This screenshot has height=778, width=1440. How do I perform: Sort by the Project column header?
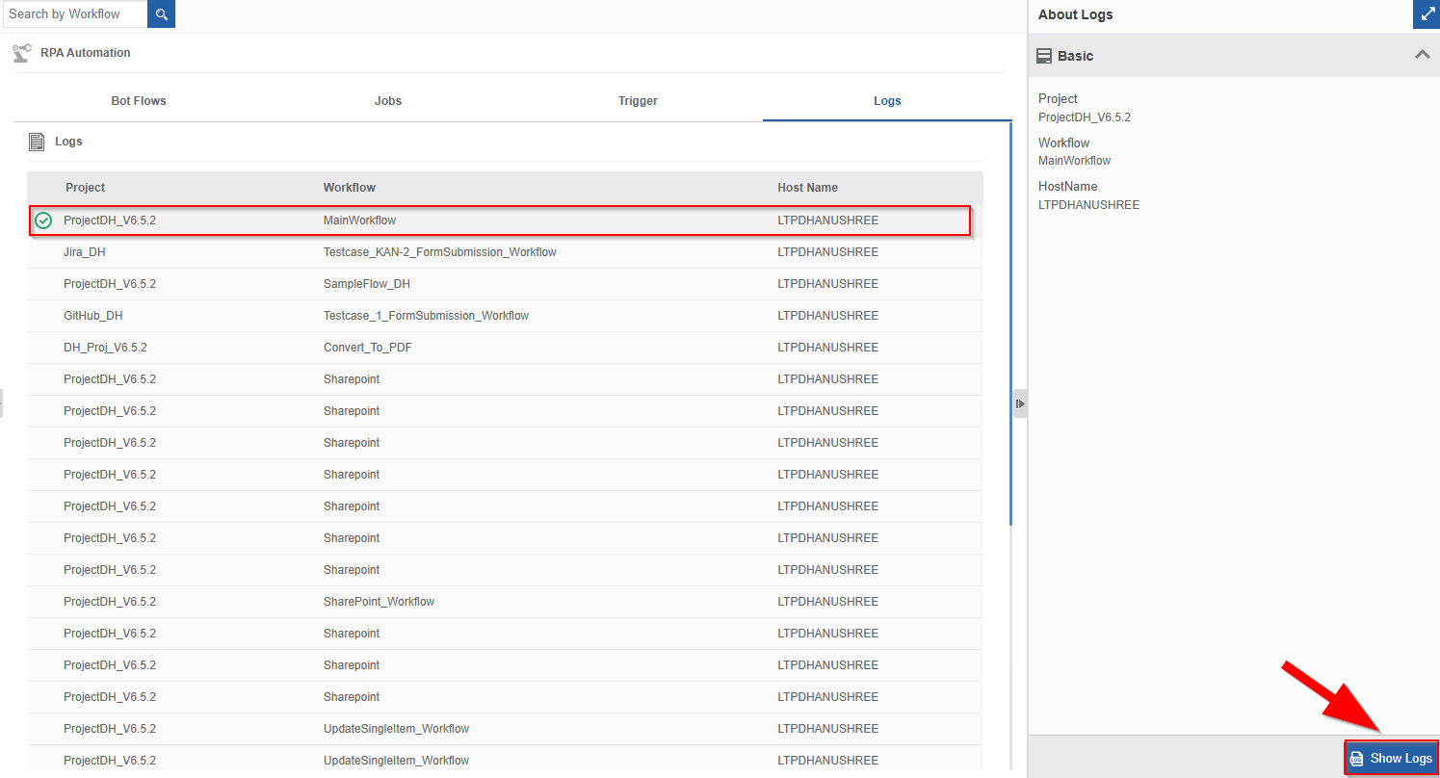86,188
